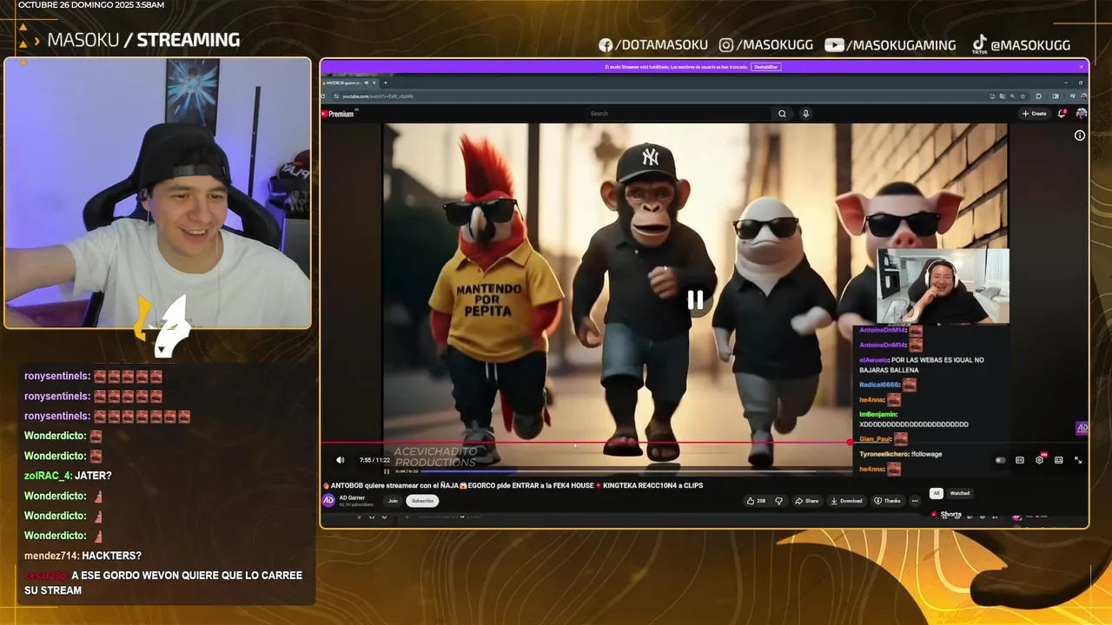Open a new browser tab with plus
The width and height of the screenshot is (1112, 625).
pos(386,82)
